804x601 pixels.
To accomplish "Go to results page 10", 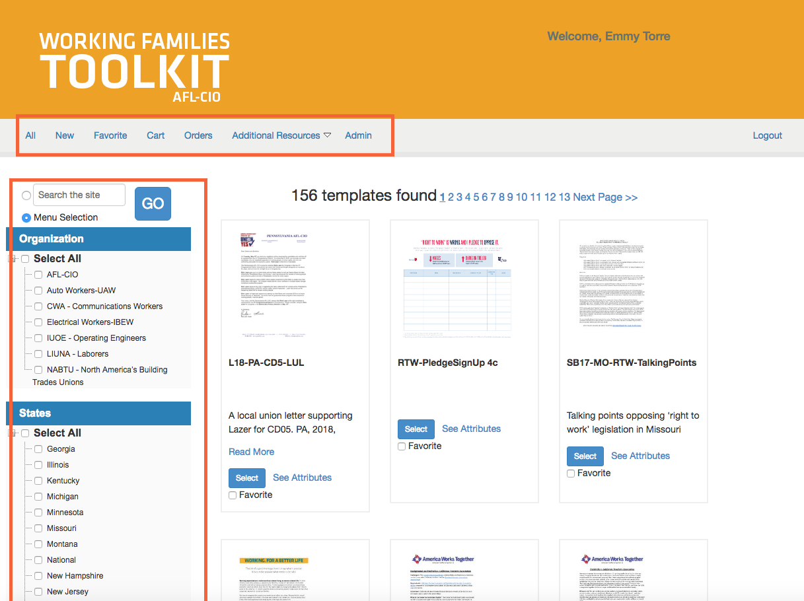I will point(522,197).
